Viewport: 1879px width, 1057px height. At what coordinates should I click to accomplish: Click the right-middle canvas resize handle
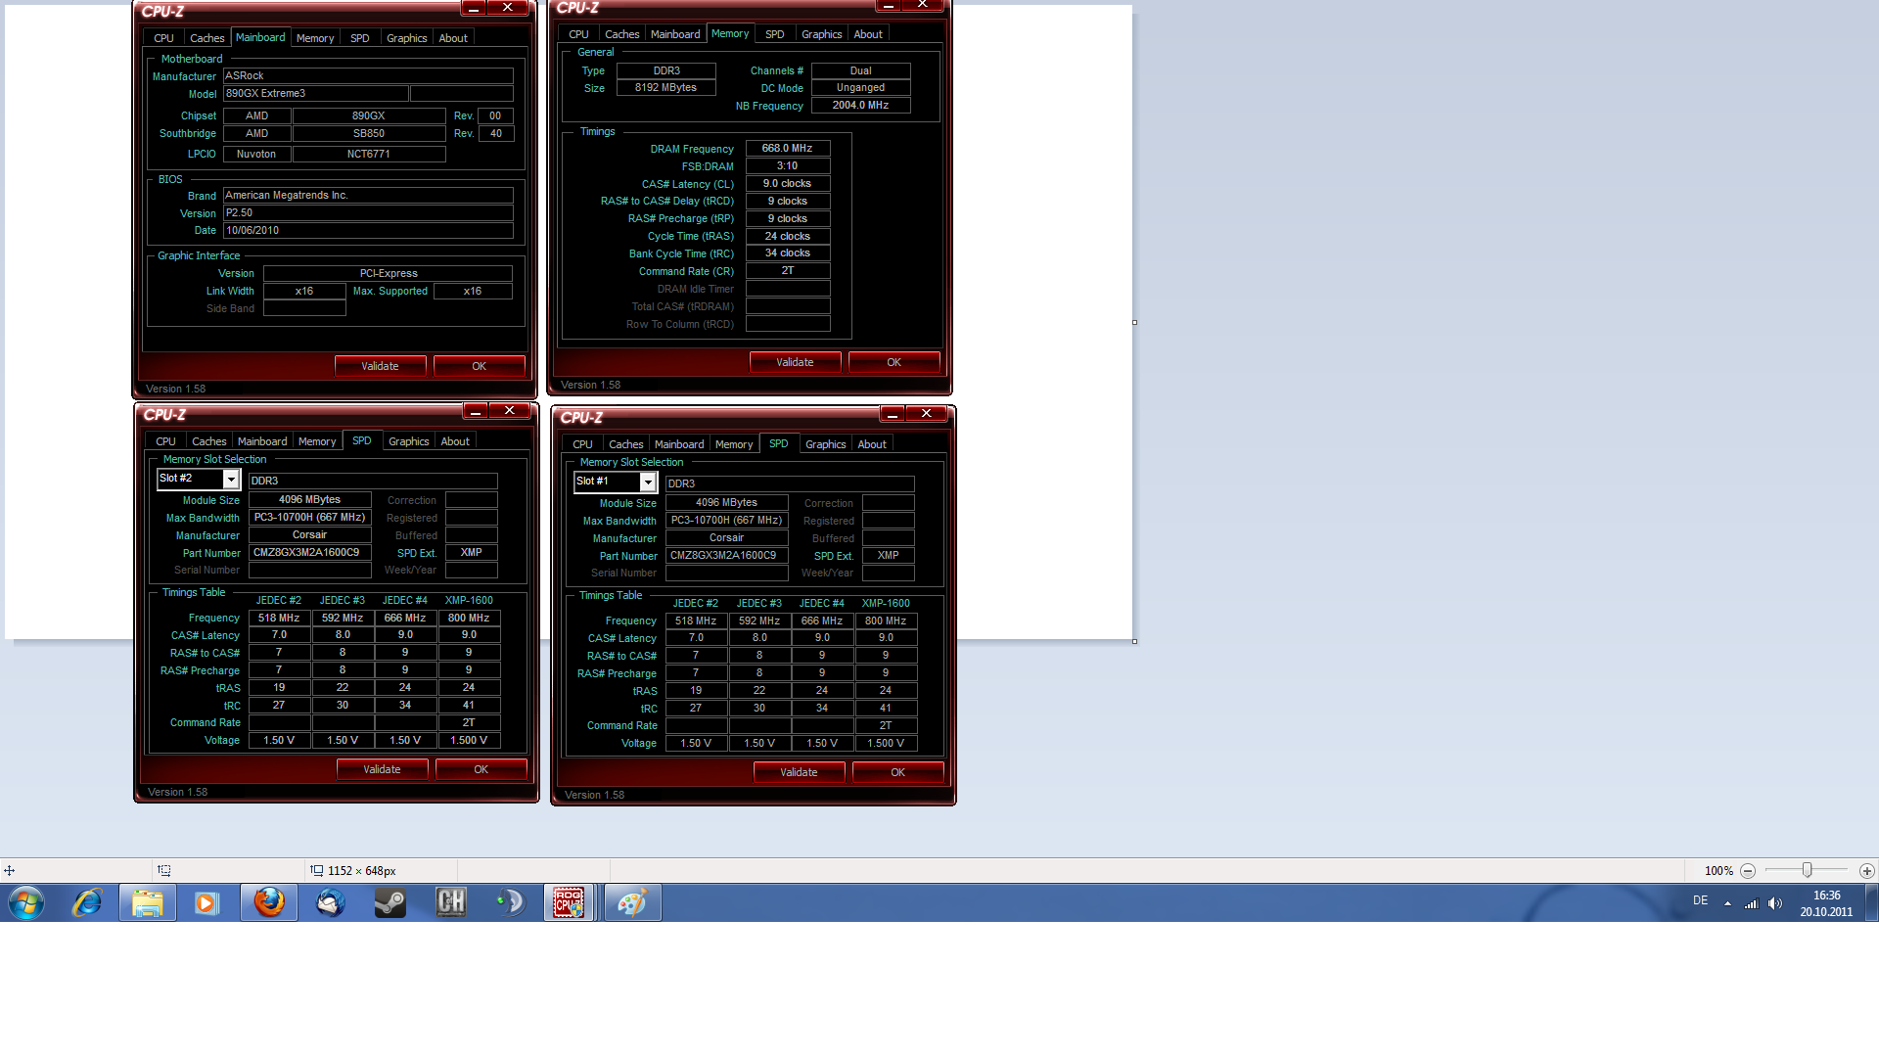(1135, 322)
